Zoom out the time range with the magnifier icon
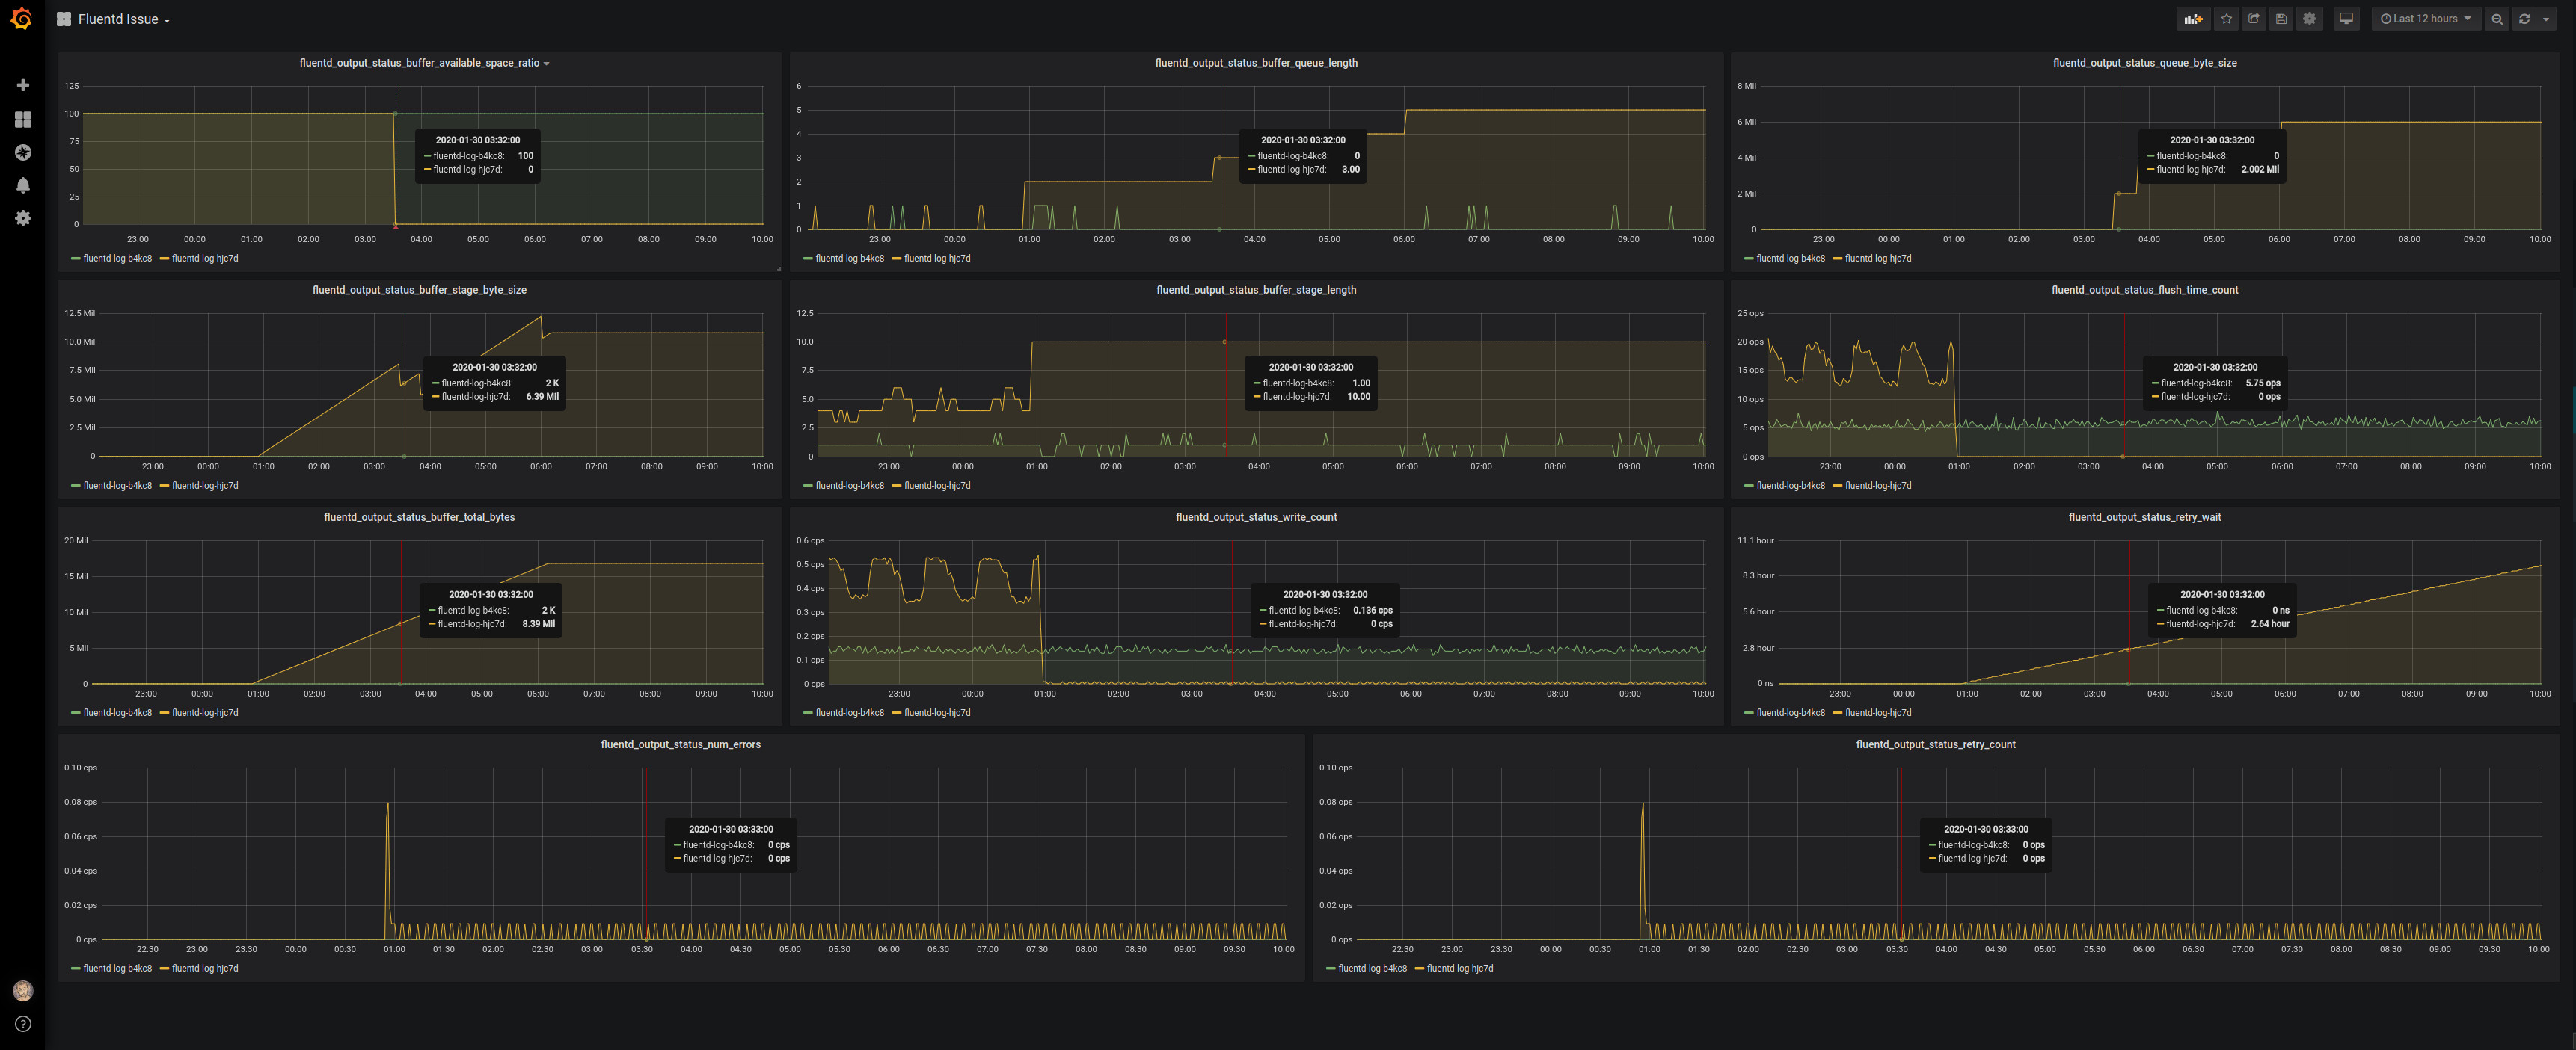This screenshot has height=1050, width=2576. 2496,18
